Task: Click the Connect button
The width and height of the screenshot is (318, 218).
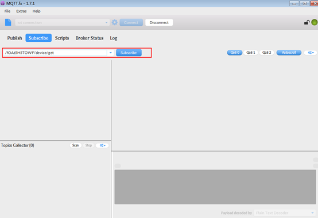Action: pos(131,22)
